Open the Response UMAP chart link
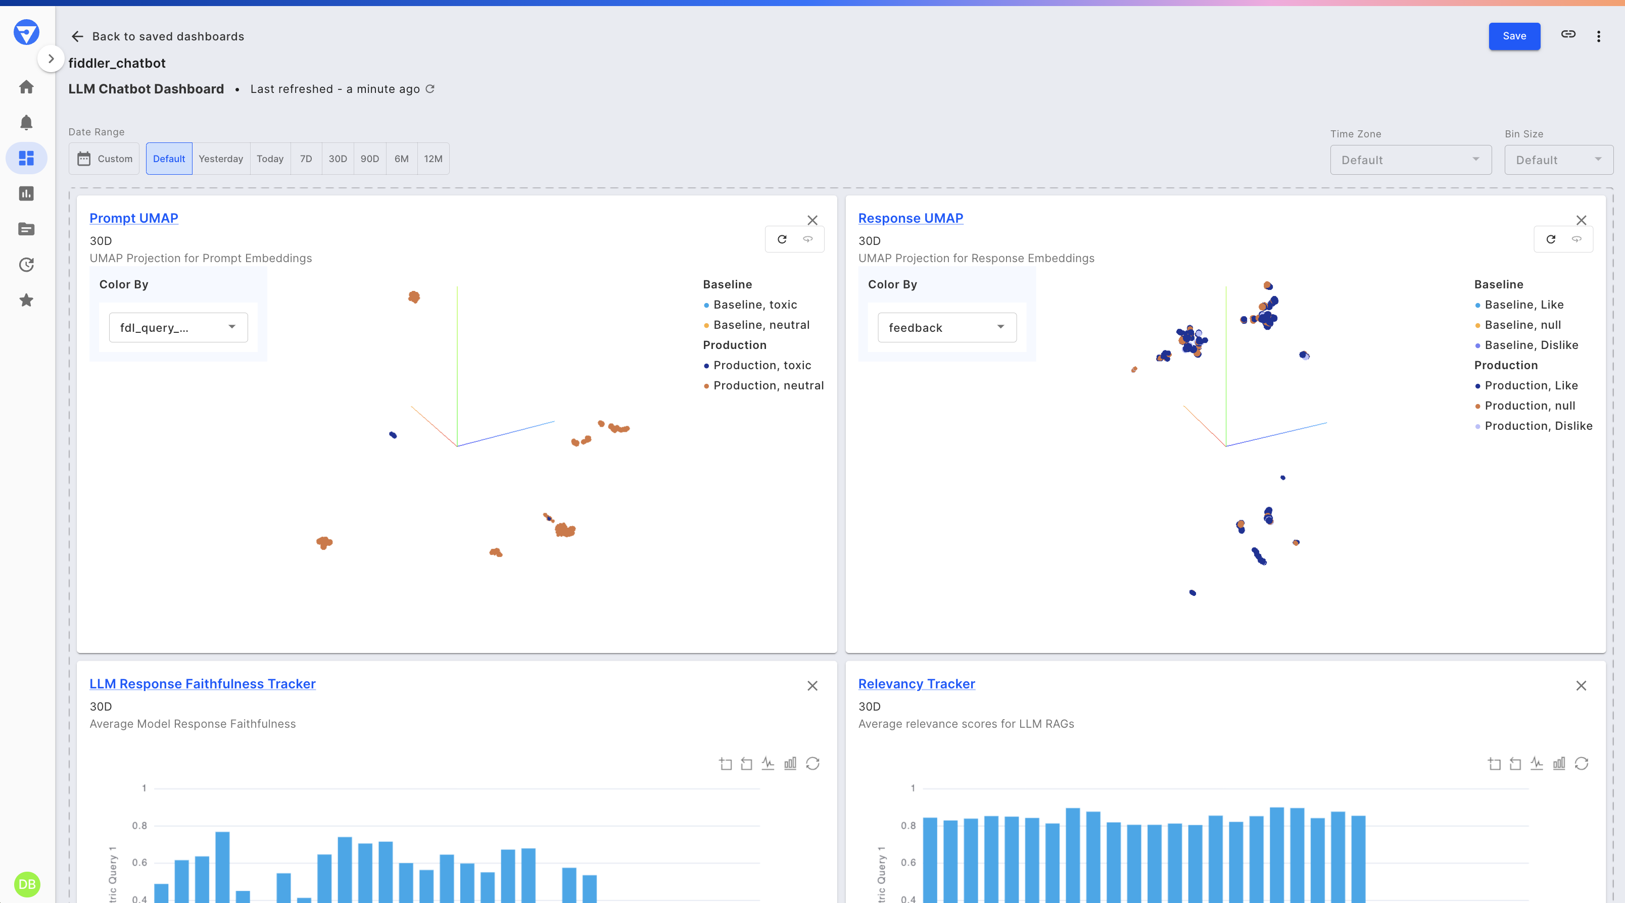1625x903 pixels. point(911,218)
